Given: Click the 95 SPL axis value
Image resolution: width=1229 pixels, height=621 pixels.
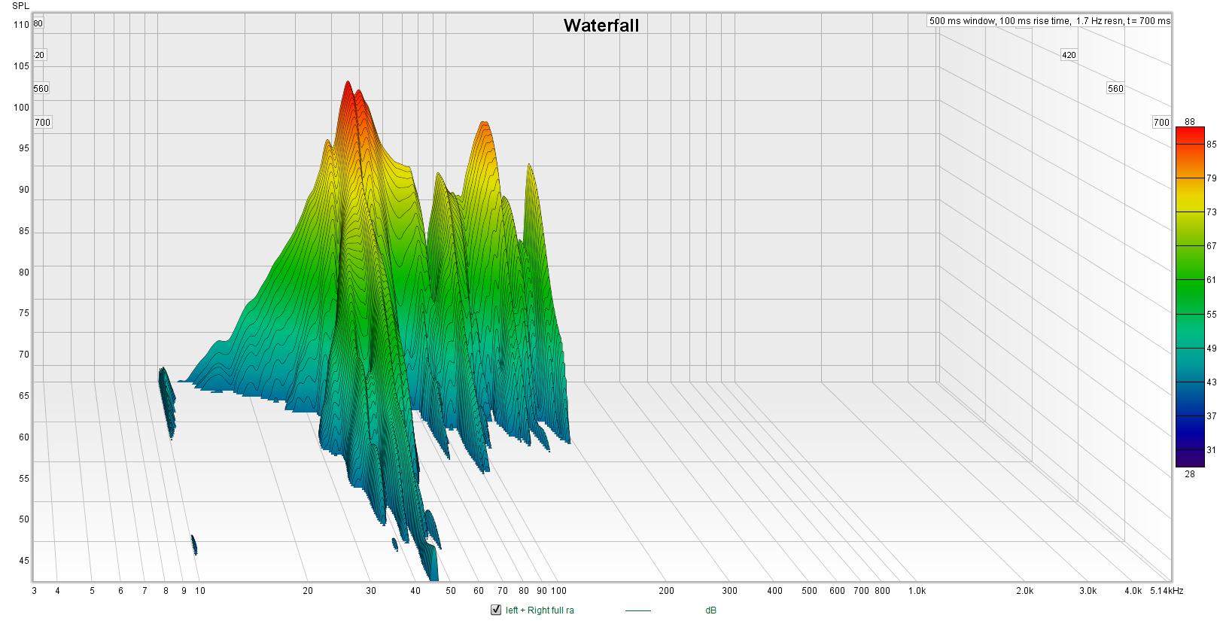Looking at the screenshot, I should click(x=24, y=148).
